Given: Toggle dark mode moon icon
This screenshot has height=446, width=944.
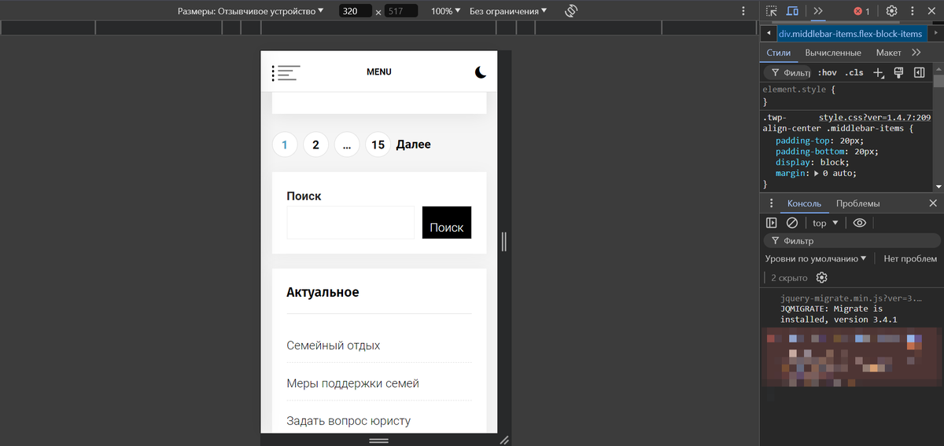Looking at the screenshot, I should [x=481, y=72].
